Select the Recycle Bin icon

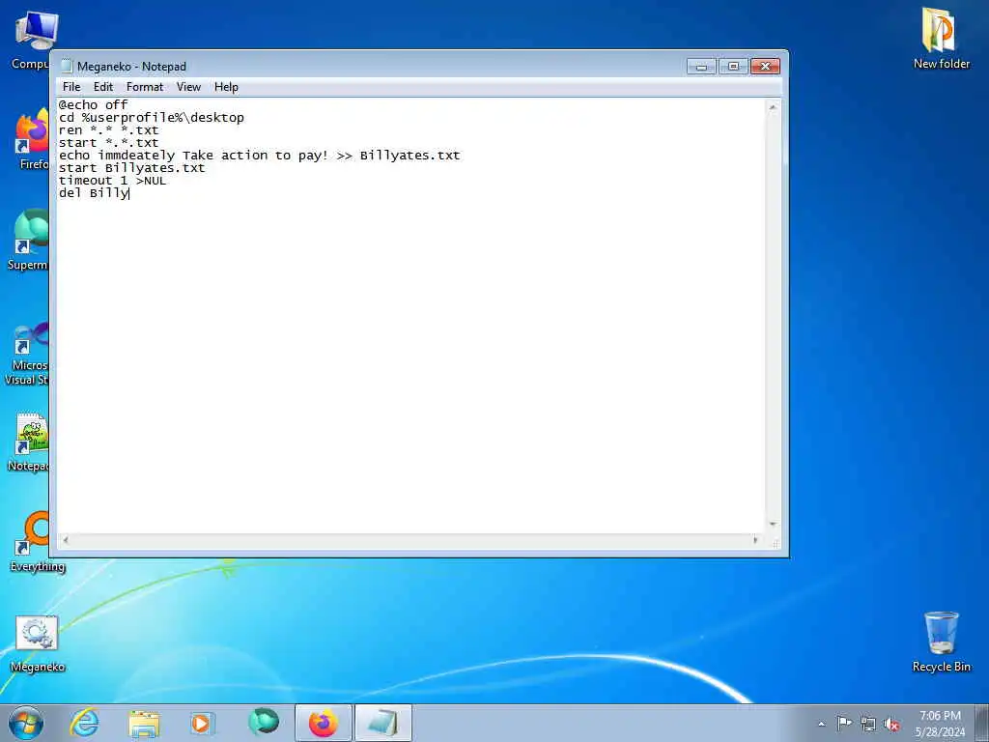tap(941, 642)
